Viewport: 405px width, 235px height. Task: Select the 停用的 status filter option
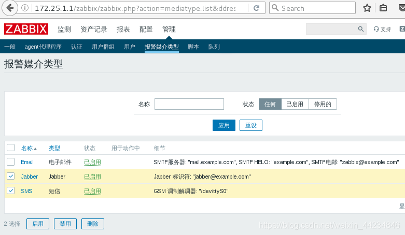click(323, 104)
